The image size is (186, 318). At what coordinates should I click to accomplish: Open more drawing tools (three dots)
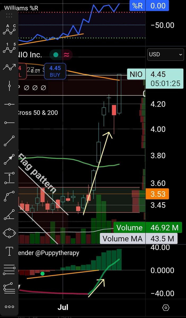[9, 307]
